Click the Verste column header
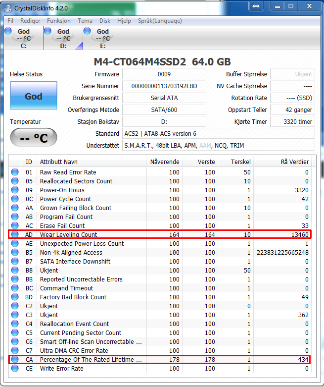Screen dimensions: 324x387 200,162
